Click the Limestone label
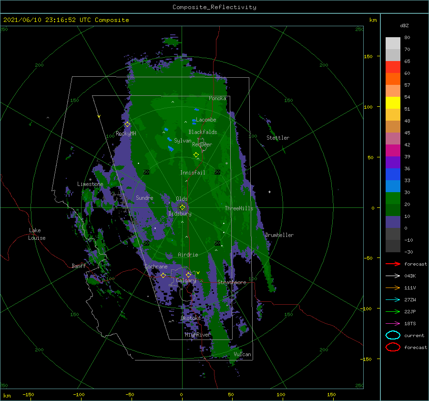This screenshot has width=429, height=401. 90,184
